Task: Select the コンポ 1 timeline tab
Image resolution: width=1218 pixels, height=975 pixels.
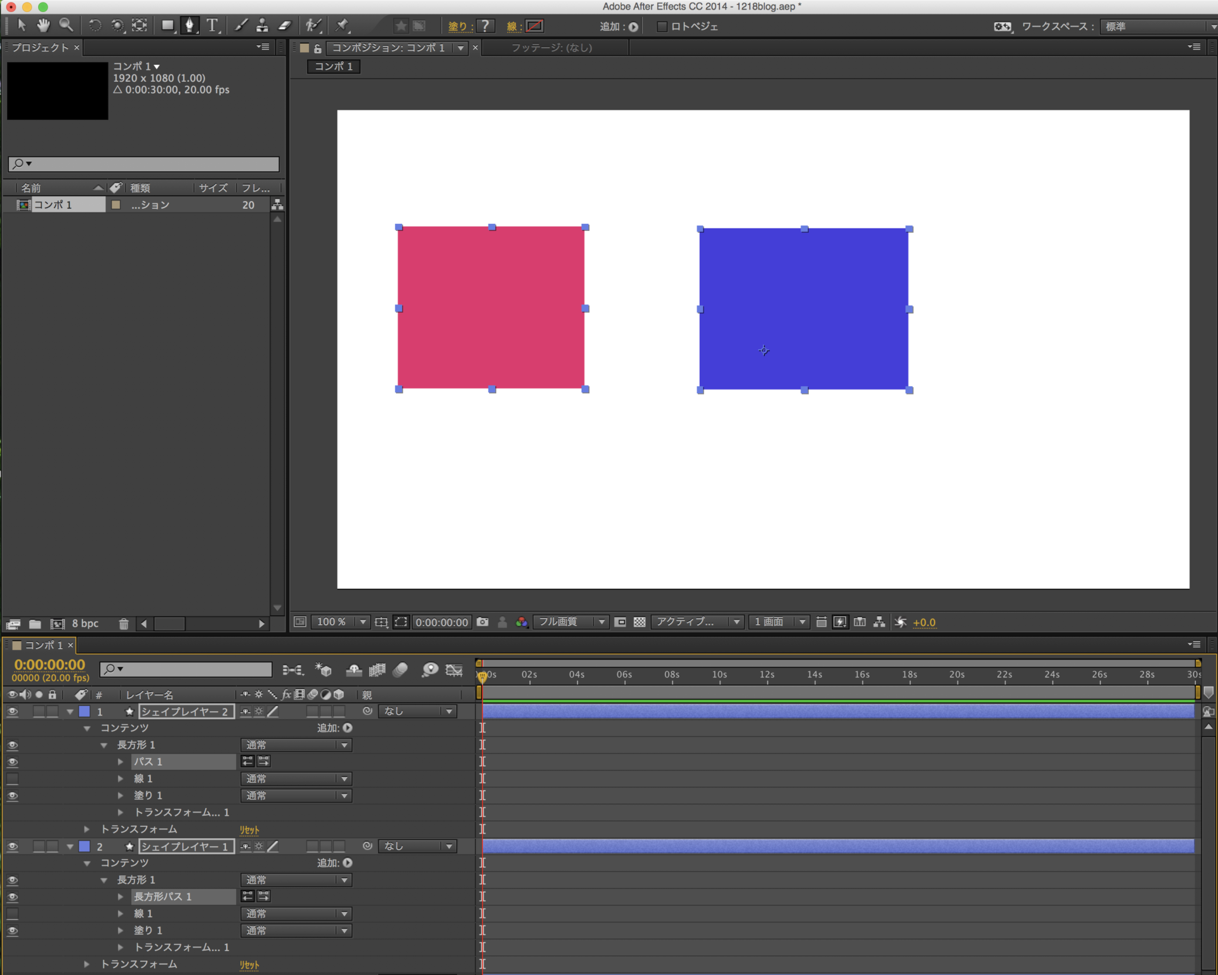Action: (44, 645)
